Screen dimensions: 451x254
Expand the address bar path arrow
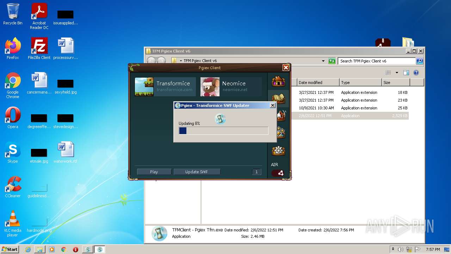click(x=180, y=61)
